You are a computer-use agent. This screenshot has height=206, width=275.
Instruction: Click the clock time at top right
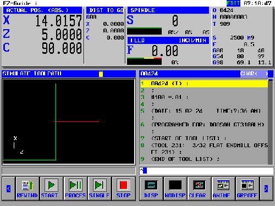pyautogui.click(x=257, y=3)
